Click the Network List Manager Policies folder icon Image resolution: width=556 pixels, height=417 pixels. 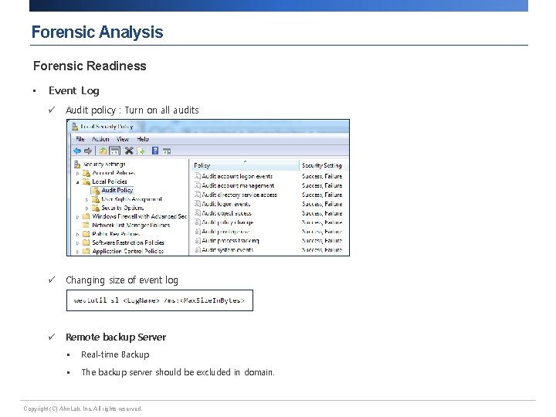click(86, 225)
